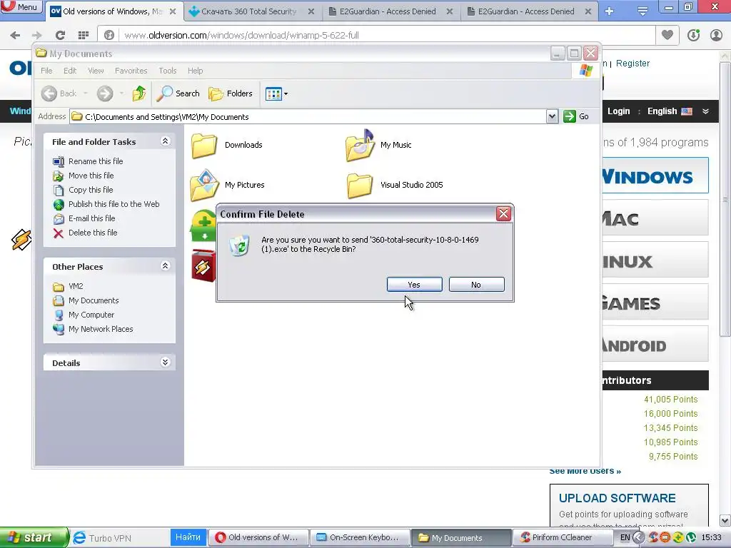Open My Network Places link
This screenshot has width=731, height=548.
pos(101,329)
